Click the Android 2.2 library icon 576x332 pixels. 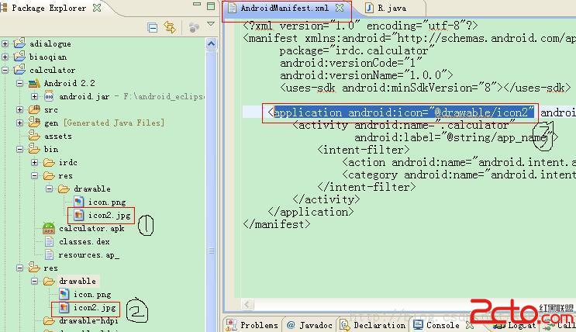[34, 84]
